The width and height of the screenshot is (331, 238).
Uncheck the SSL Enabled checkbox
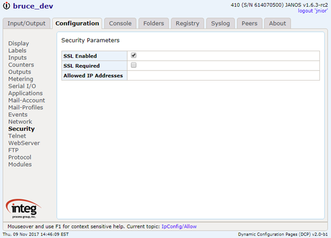tap(134, 56)
